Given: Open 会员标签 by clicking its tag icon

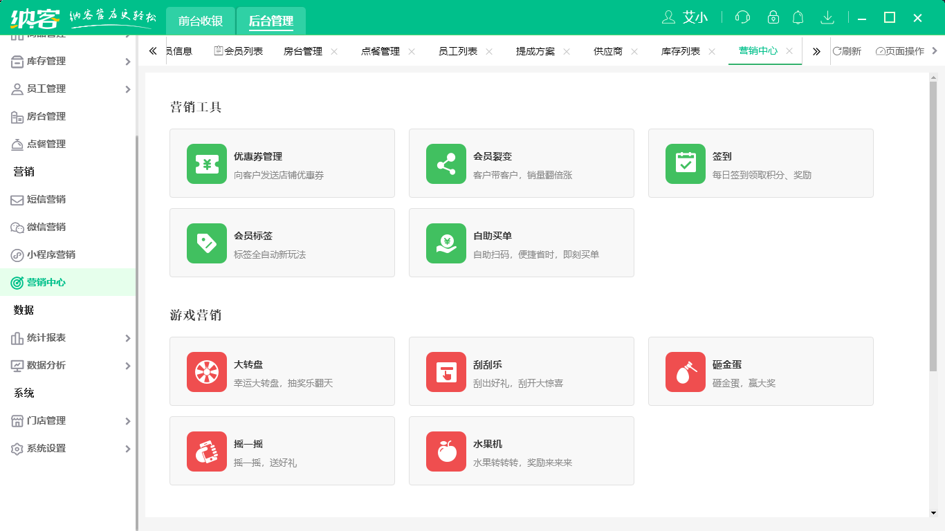Looking at the screenshot, I should tap(206, 243).
